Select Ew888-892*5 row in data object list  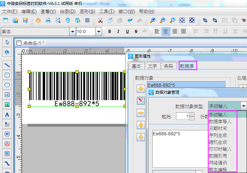click(186, 85)
